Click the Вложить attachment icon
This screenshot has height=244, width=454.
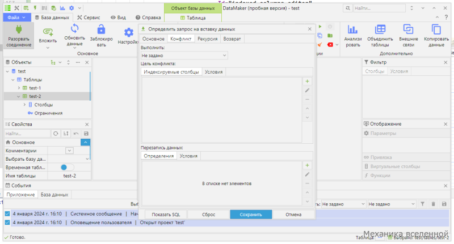point(48,31)
